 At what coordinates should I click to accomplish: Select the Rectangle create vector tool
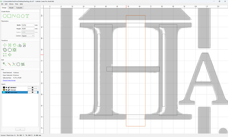coord(9,16)
